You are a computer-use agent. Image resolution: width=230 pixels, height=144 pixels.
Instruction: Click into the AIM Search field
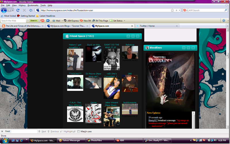(x=206, y=10)
